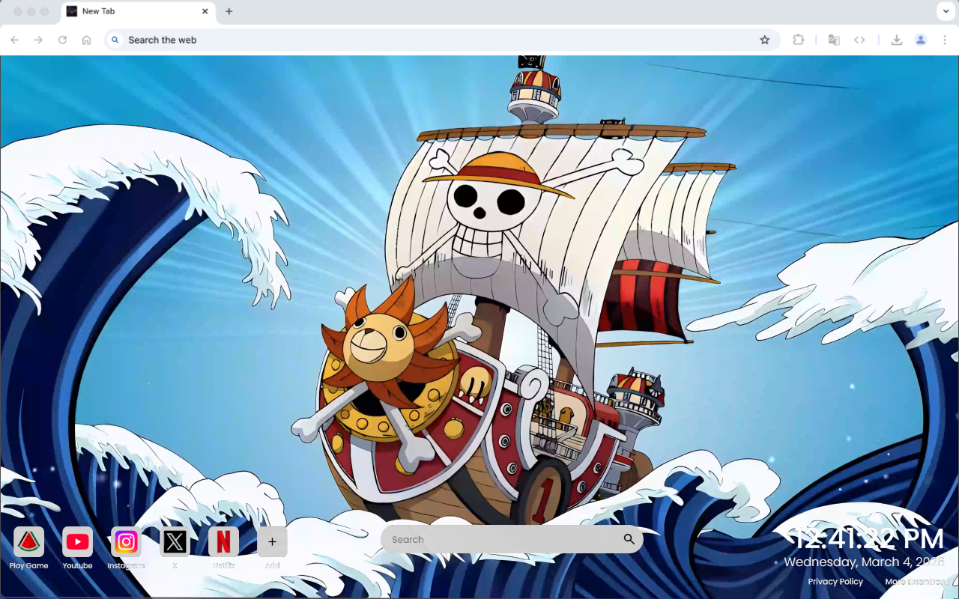Show the browser downloads
The image size is (959, 599).
click(896, 40)
